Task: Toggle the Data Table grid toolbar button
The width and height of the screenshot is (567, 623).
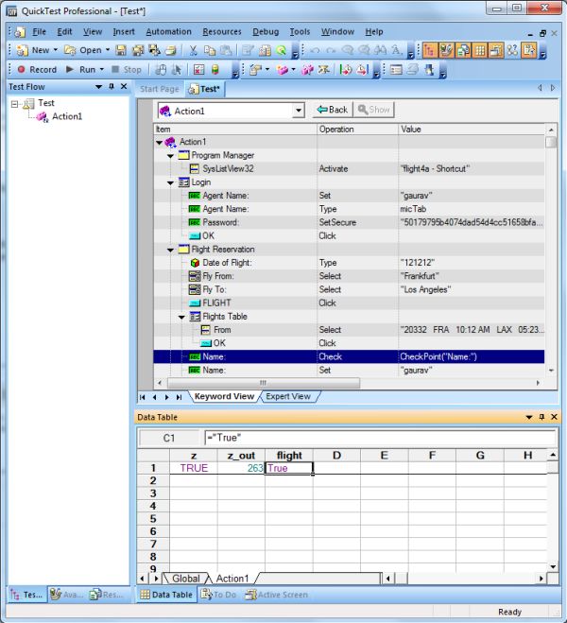Action: click(x=479, y=50)
